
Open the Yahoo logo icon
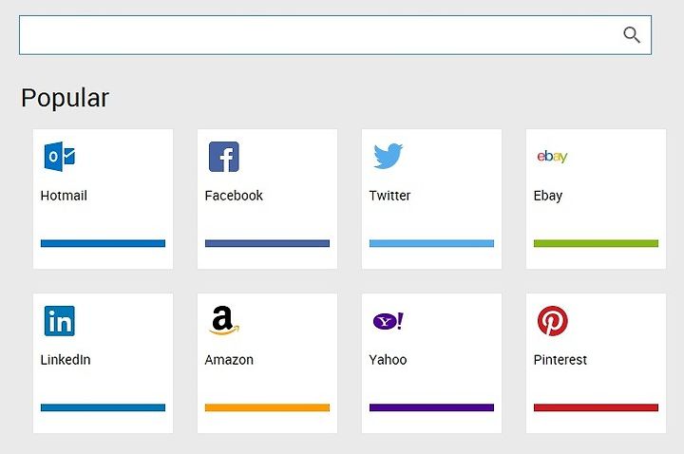(x=388, y=321)
